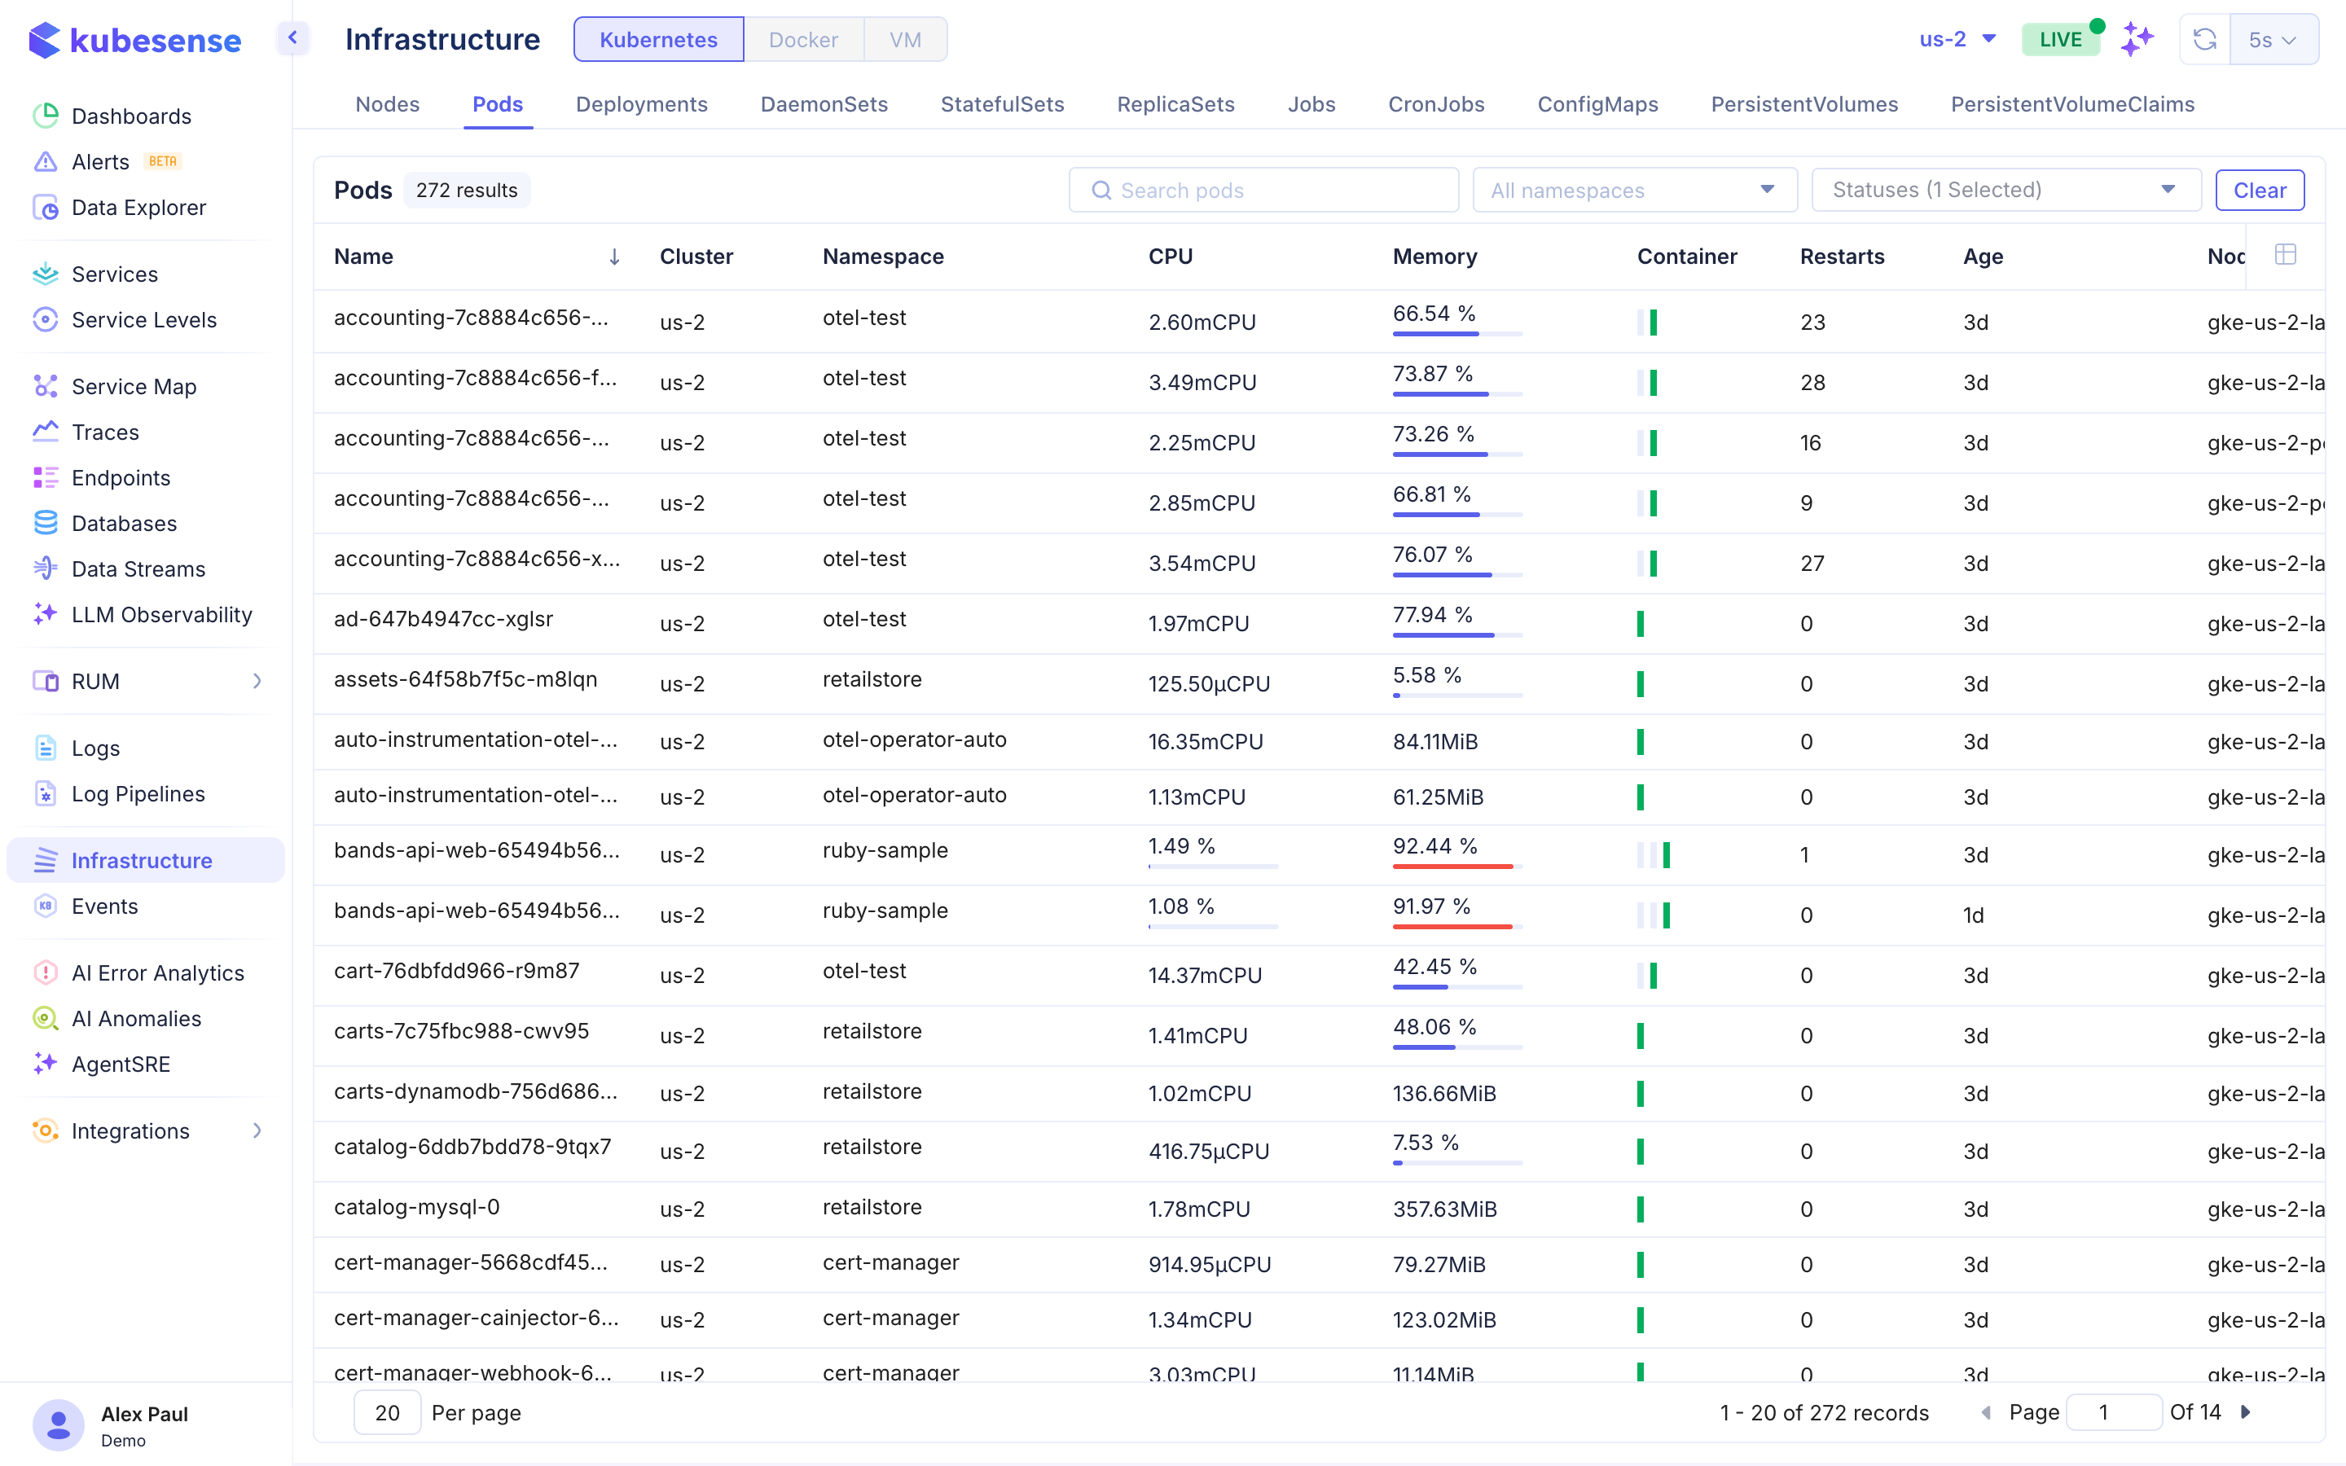Switch platform toggle to Docker

(802, 40)
